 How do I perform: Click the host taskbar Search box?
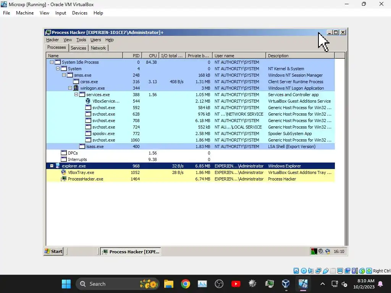pos(118,284)
